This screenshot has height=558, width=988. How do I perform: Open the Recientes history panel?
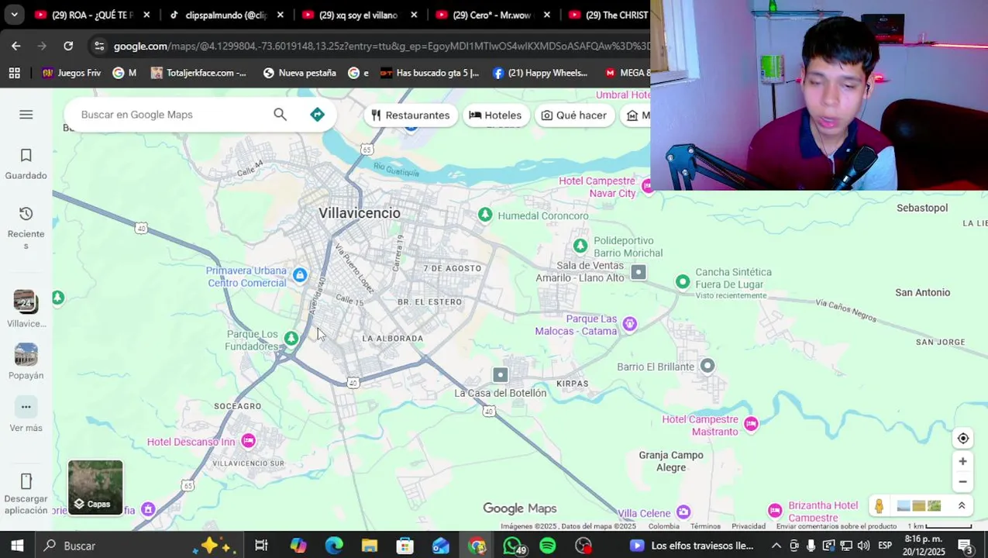point(26,228)
